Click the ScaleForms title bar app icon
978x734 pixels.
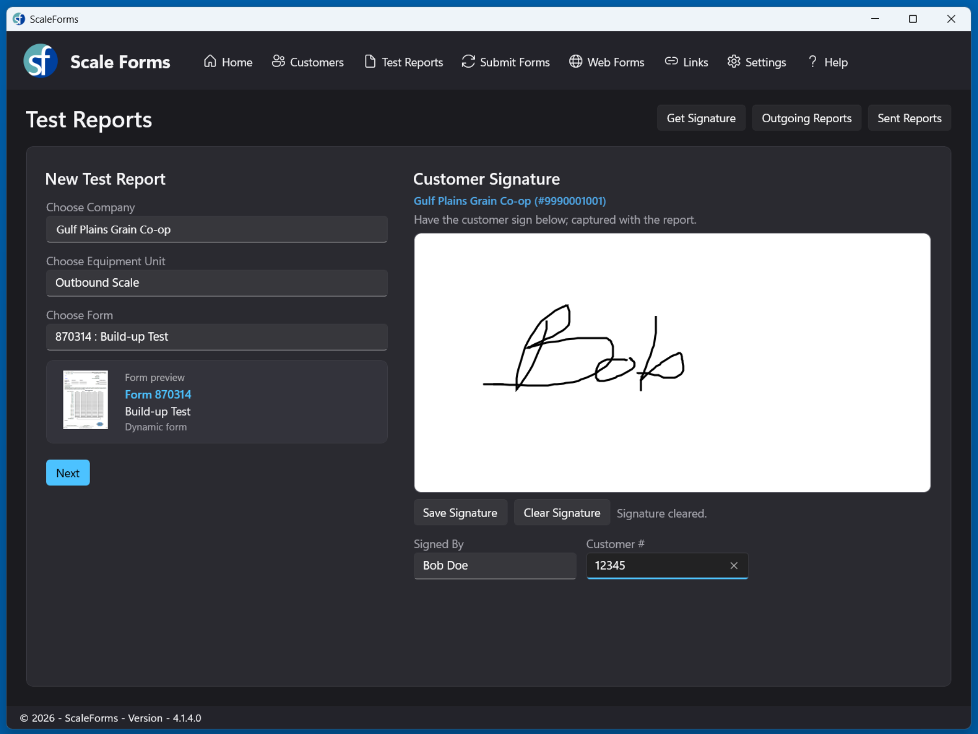click(19, 19)
